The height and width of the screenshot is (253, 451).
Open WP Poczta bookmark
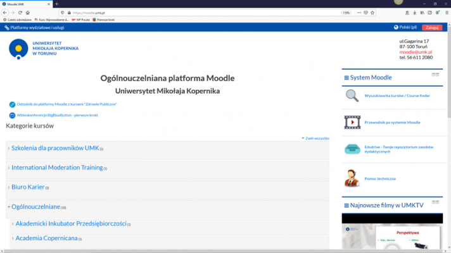point(81,20)
